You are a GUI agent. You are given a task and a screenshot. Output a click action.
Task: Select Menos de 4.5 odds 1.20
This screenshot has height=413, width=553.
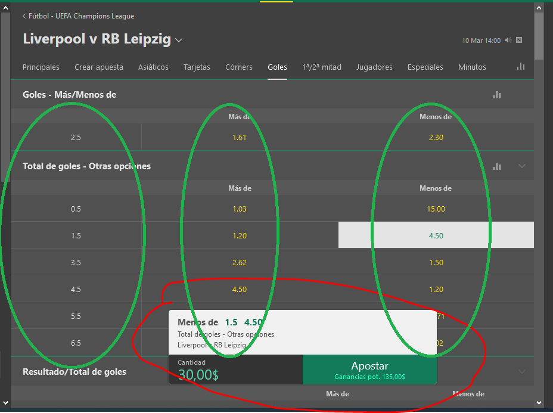[436, 289]
